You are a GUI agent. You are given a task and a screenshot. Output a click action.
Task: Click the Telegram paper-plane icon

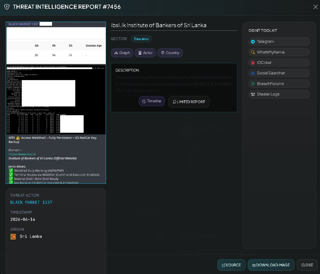pos(253,41)
